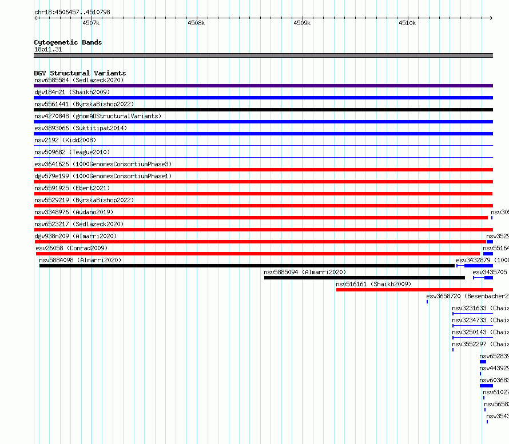509x444 pixels.
Task: Click esv3435705 variant label
Action: pyautogui.click(x=490, y=272)
